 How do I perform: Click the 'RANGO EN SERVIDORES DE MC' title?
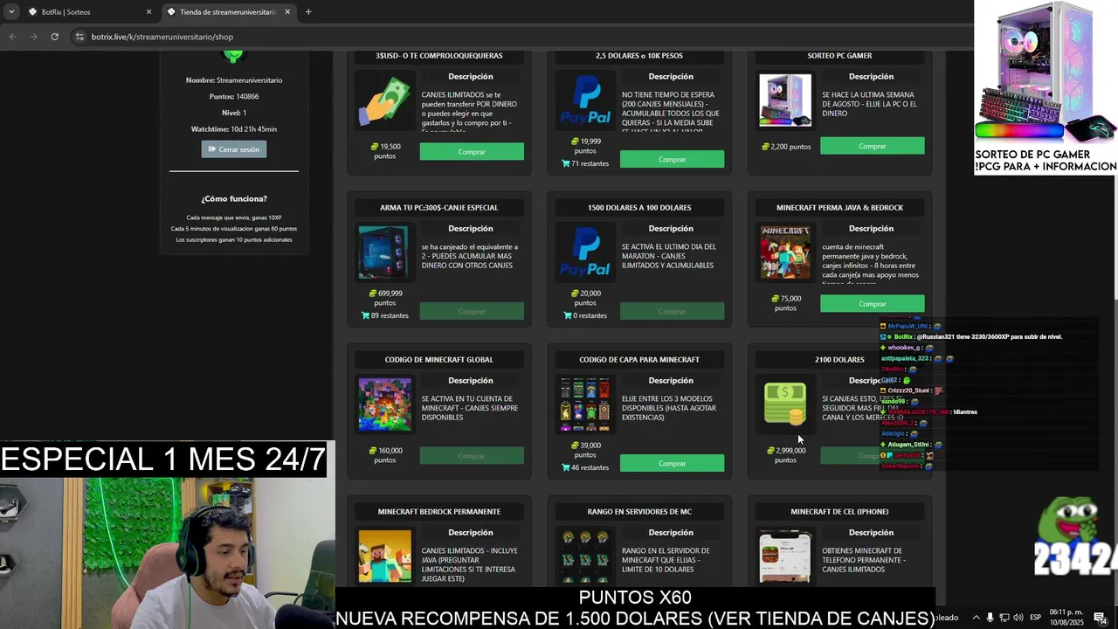click(639, 512)
